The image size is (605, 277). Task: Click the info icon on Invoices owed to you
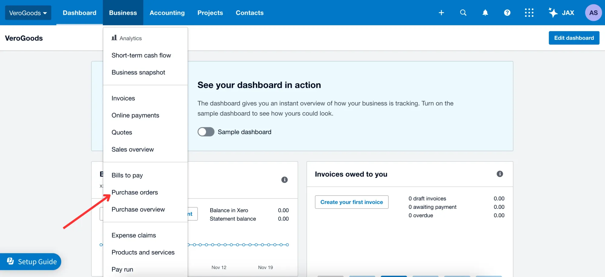[x=500, y=174]
